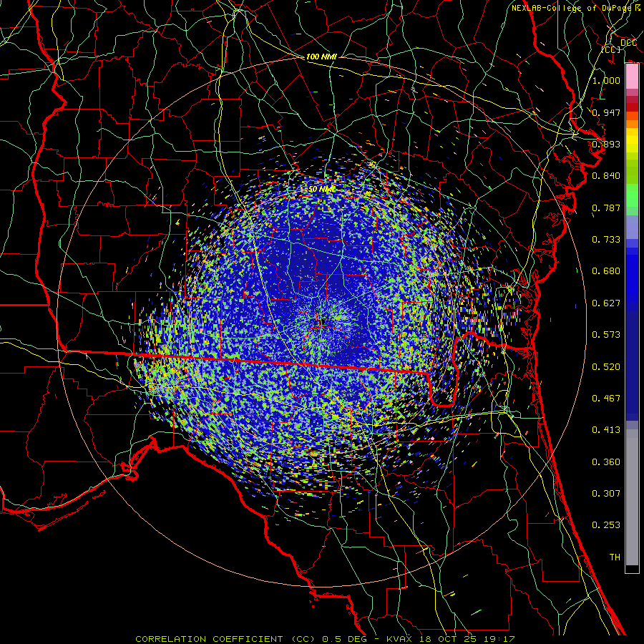The width and height of the screenshot is (644, 644).
Task: Click the 0.360 legend value
Action: coord(606,462)
